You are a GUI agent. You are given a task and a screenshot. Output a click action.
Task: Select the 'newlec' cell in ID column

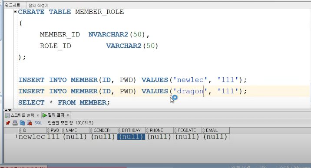tap(32, 137)
